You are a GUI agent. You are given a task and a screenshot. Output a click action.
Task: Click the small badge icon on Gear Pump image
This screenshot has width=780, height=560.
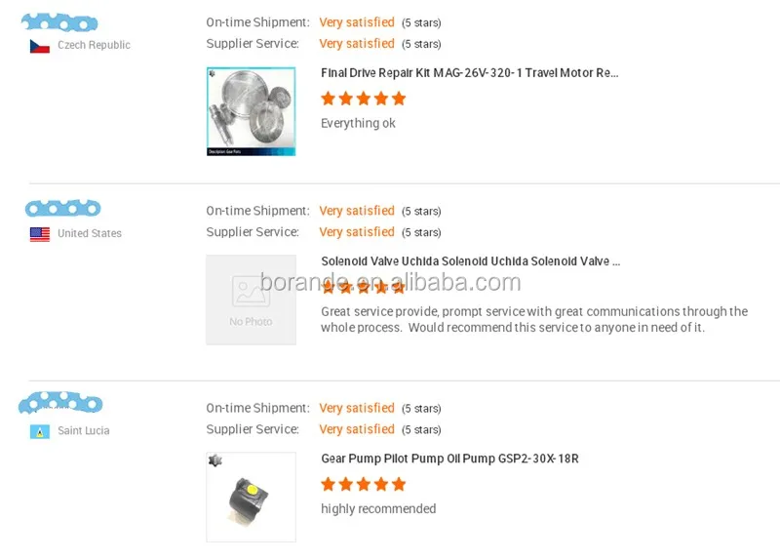pos(214,460)
